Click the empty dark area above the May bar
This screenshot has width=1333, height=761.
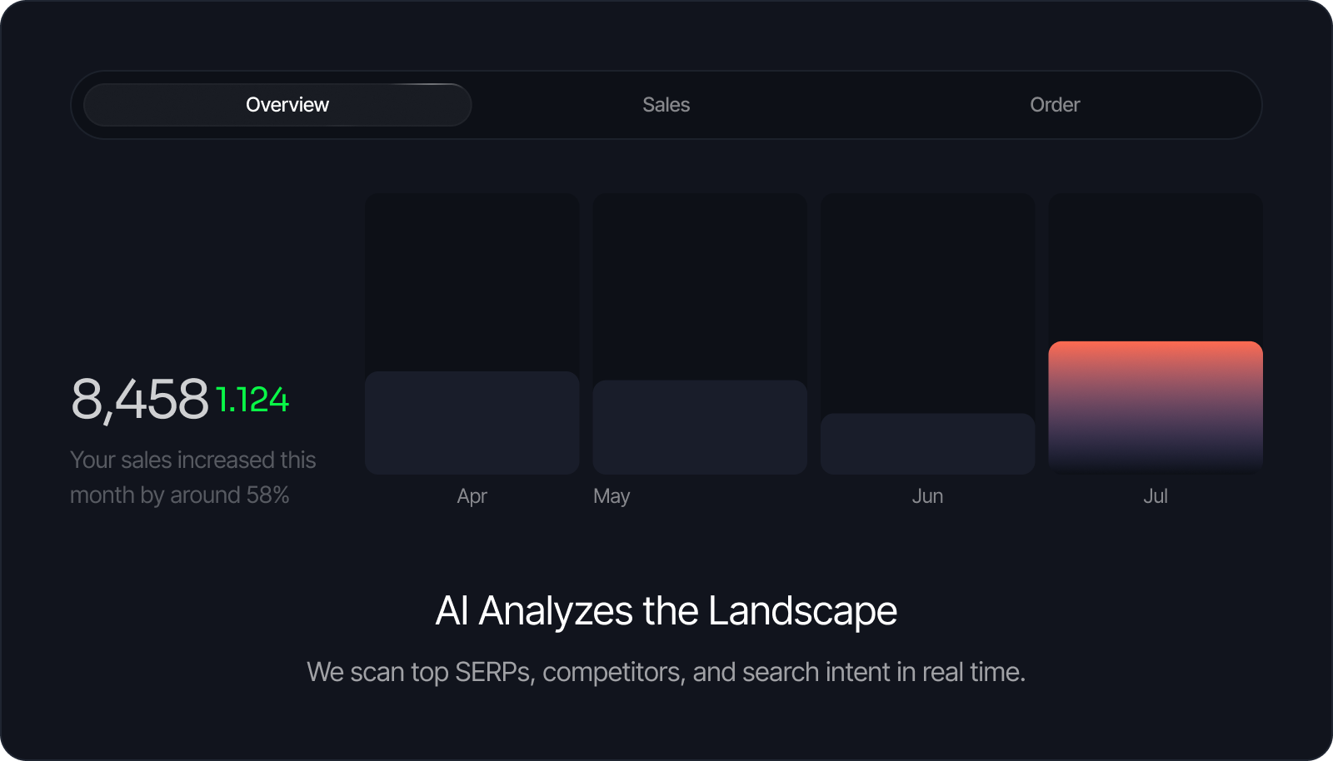point(700,286)
